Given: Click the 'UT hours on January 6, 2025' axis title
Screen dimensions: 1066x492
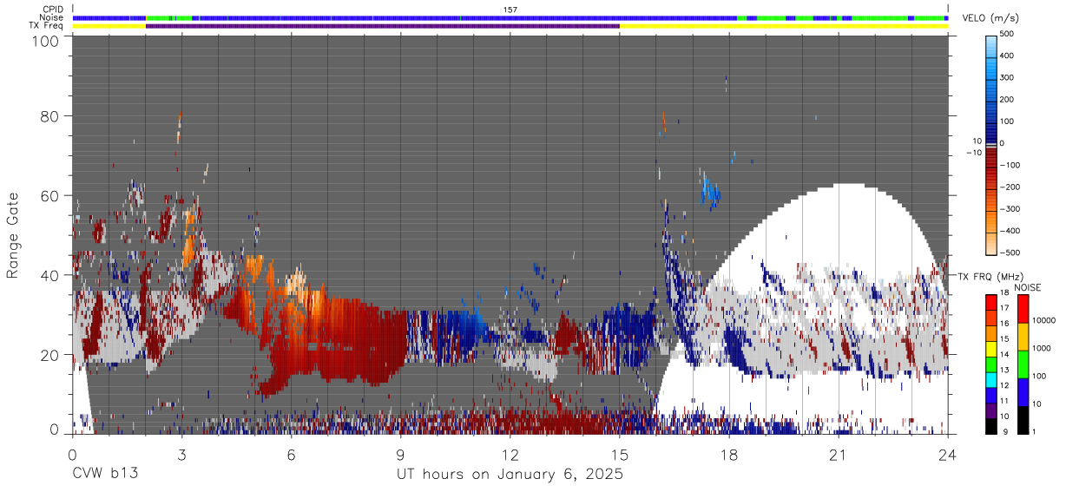Looking at the screenshot, I should tap(510, 475).
